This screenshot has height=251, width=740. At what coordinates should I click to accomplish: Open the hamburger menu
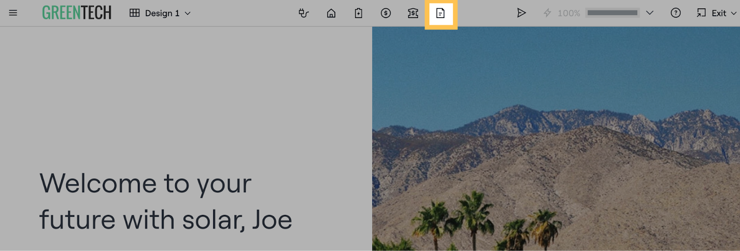point(13,13)
